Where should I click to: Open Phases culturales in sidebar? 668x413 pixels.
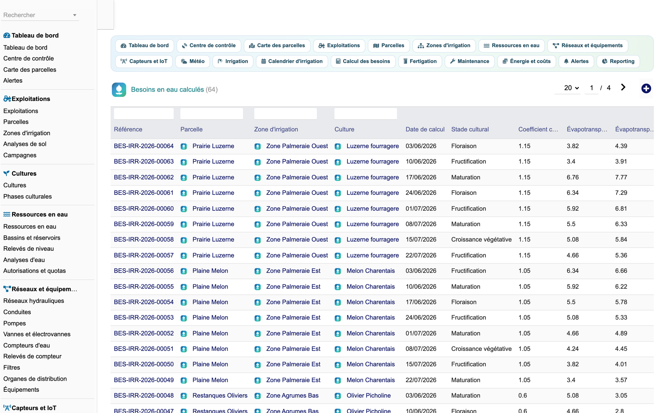point(27,197)
